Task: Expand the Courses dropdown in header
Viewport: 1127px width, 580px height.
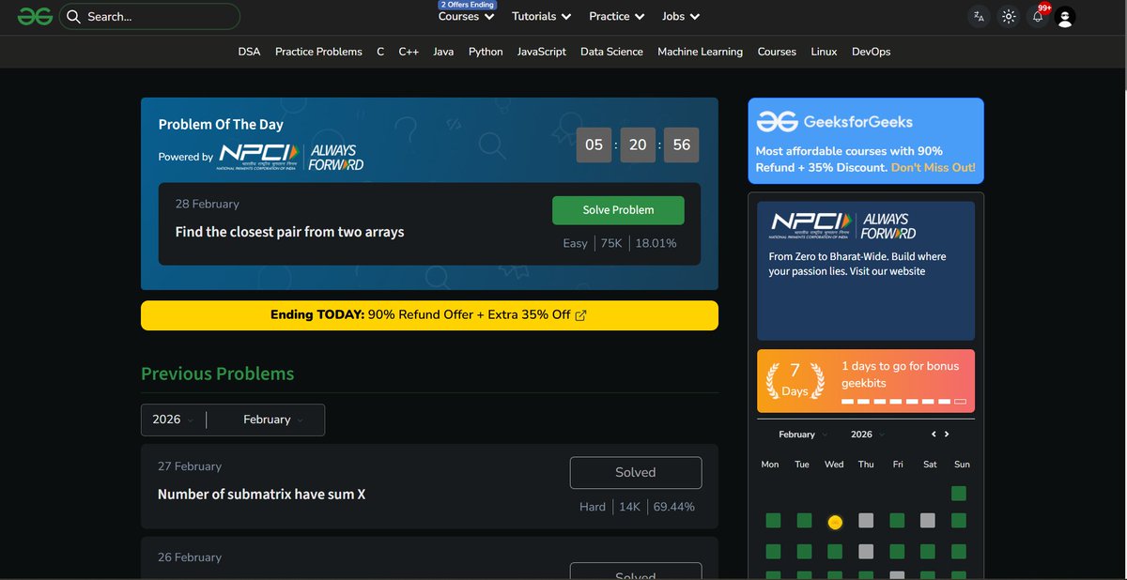Action: point(466,16)
